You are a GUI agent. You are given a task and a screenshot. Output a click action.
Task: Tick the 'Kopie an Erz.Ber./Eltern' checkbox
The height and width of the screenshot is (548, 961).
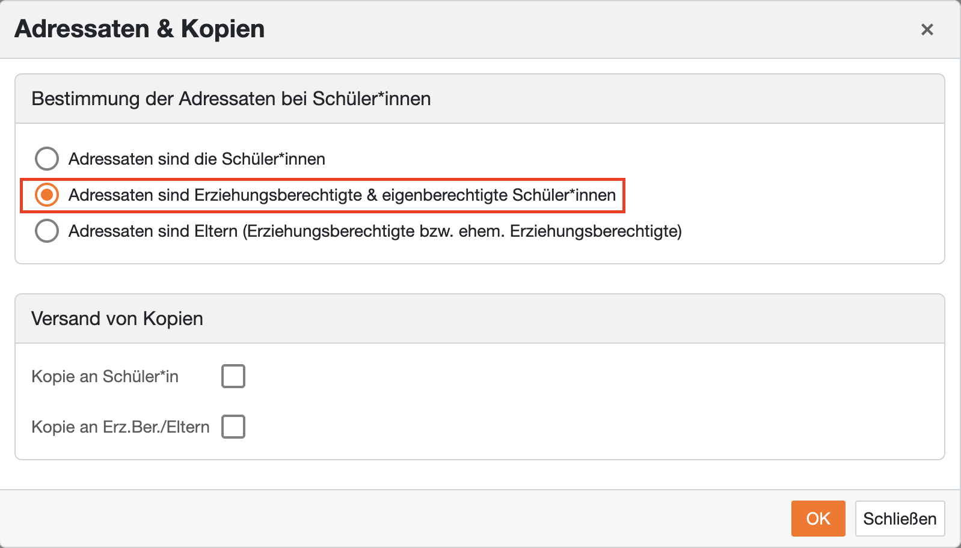[233, 427]
